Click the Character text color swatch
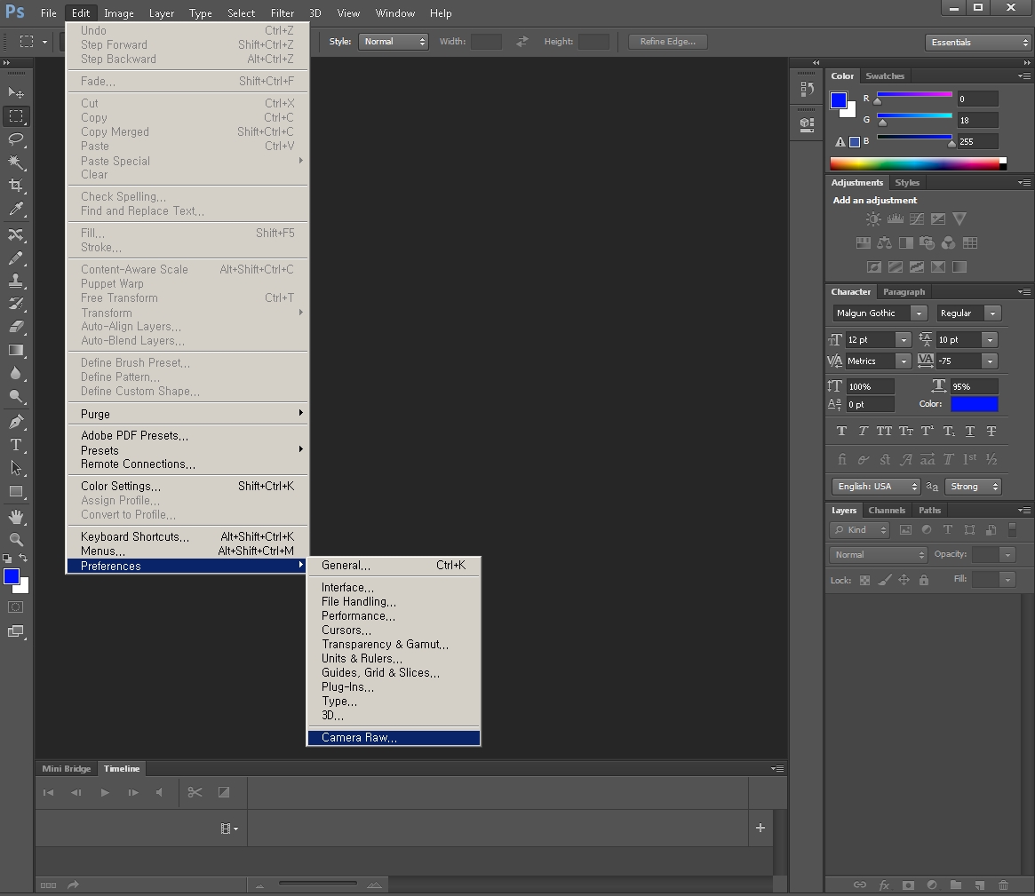The width and height of the screenshot is (1035, 896). point(975,404)
